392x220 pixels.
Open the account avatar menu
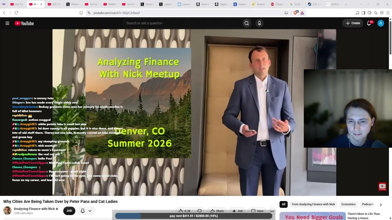[381, 23]
